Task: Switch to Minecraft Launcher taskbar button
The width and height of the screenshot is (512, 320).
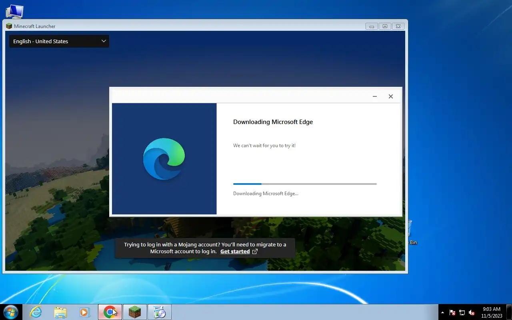Action: [x=135, y=312]
